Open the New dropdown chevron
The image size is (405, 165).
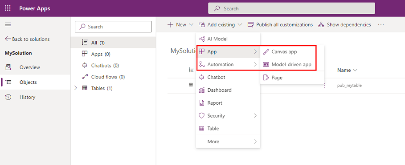tap(191, 25)
